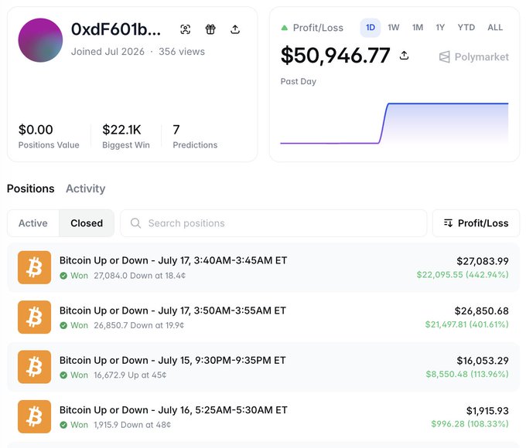This screenshot has width=526, height=448.
Task: Click the 0xdF601b... wallet address
Action: [x=116, y=29]
